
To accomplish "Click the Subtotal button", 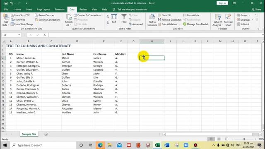I will tap(243, 24).
